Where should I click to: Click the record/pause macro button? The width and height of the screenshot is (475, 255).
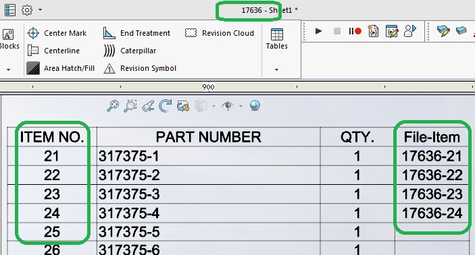pyautogui.click(x=355, y=31)
